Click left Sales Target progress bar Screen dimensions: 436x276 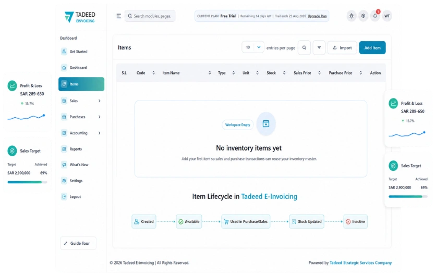click(x=27, y=182)
